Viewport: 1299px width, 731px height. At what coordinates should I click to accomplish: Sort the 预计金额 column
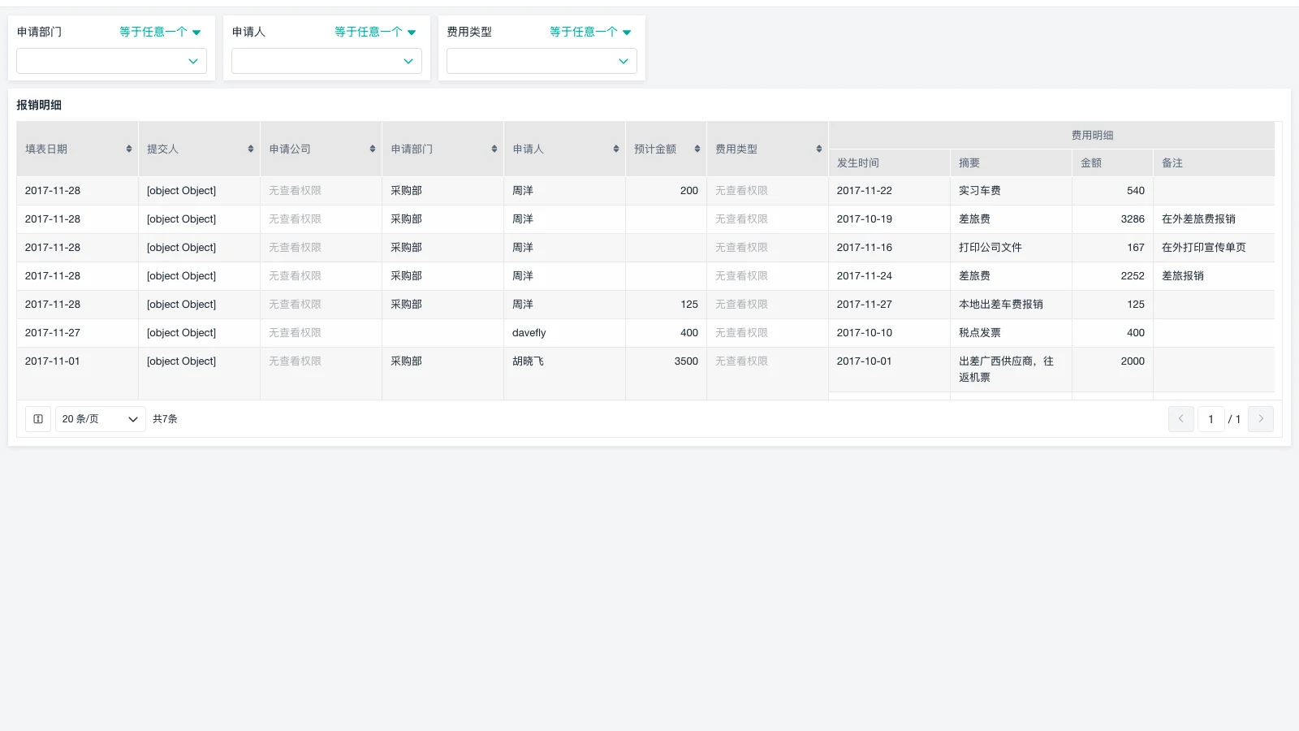point(696,149)
